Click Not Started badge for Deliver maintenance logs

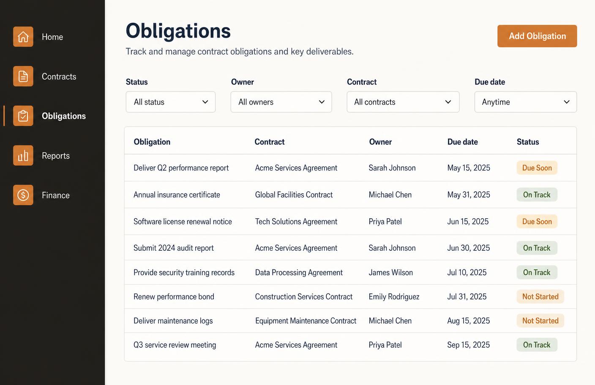(540, 321)
